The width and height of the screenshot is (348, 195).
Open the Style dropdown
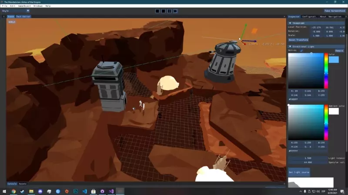(16, 11)
